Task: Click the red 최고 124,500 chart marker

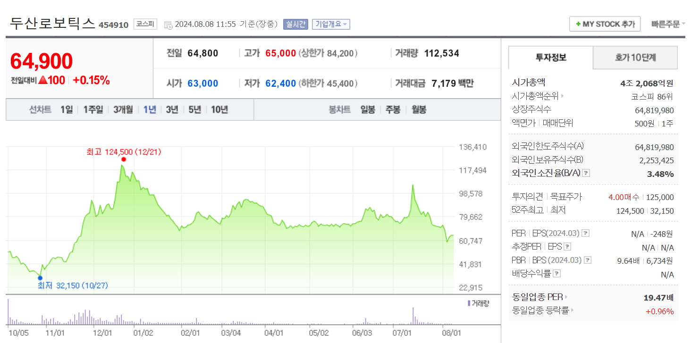Action: (x=124, y=159)
